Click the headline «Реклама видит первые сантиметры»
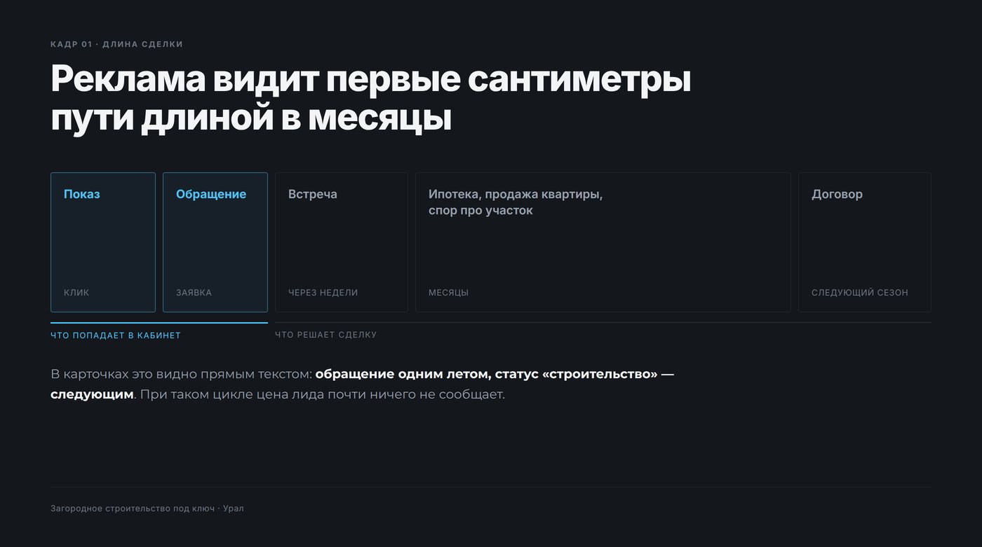 point(371,78)
